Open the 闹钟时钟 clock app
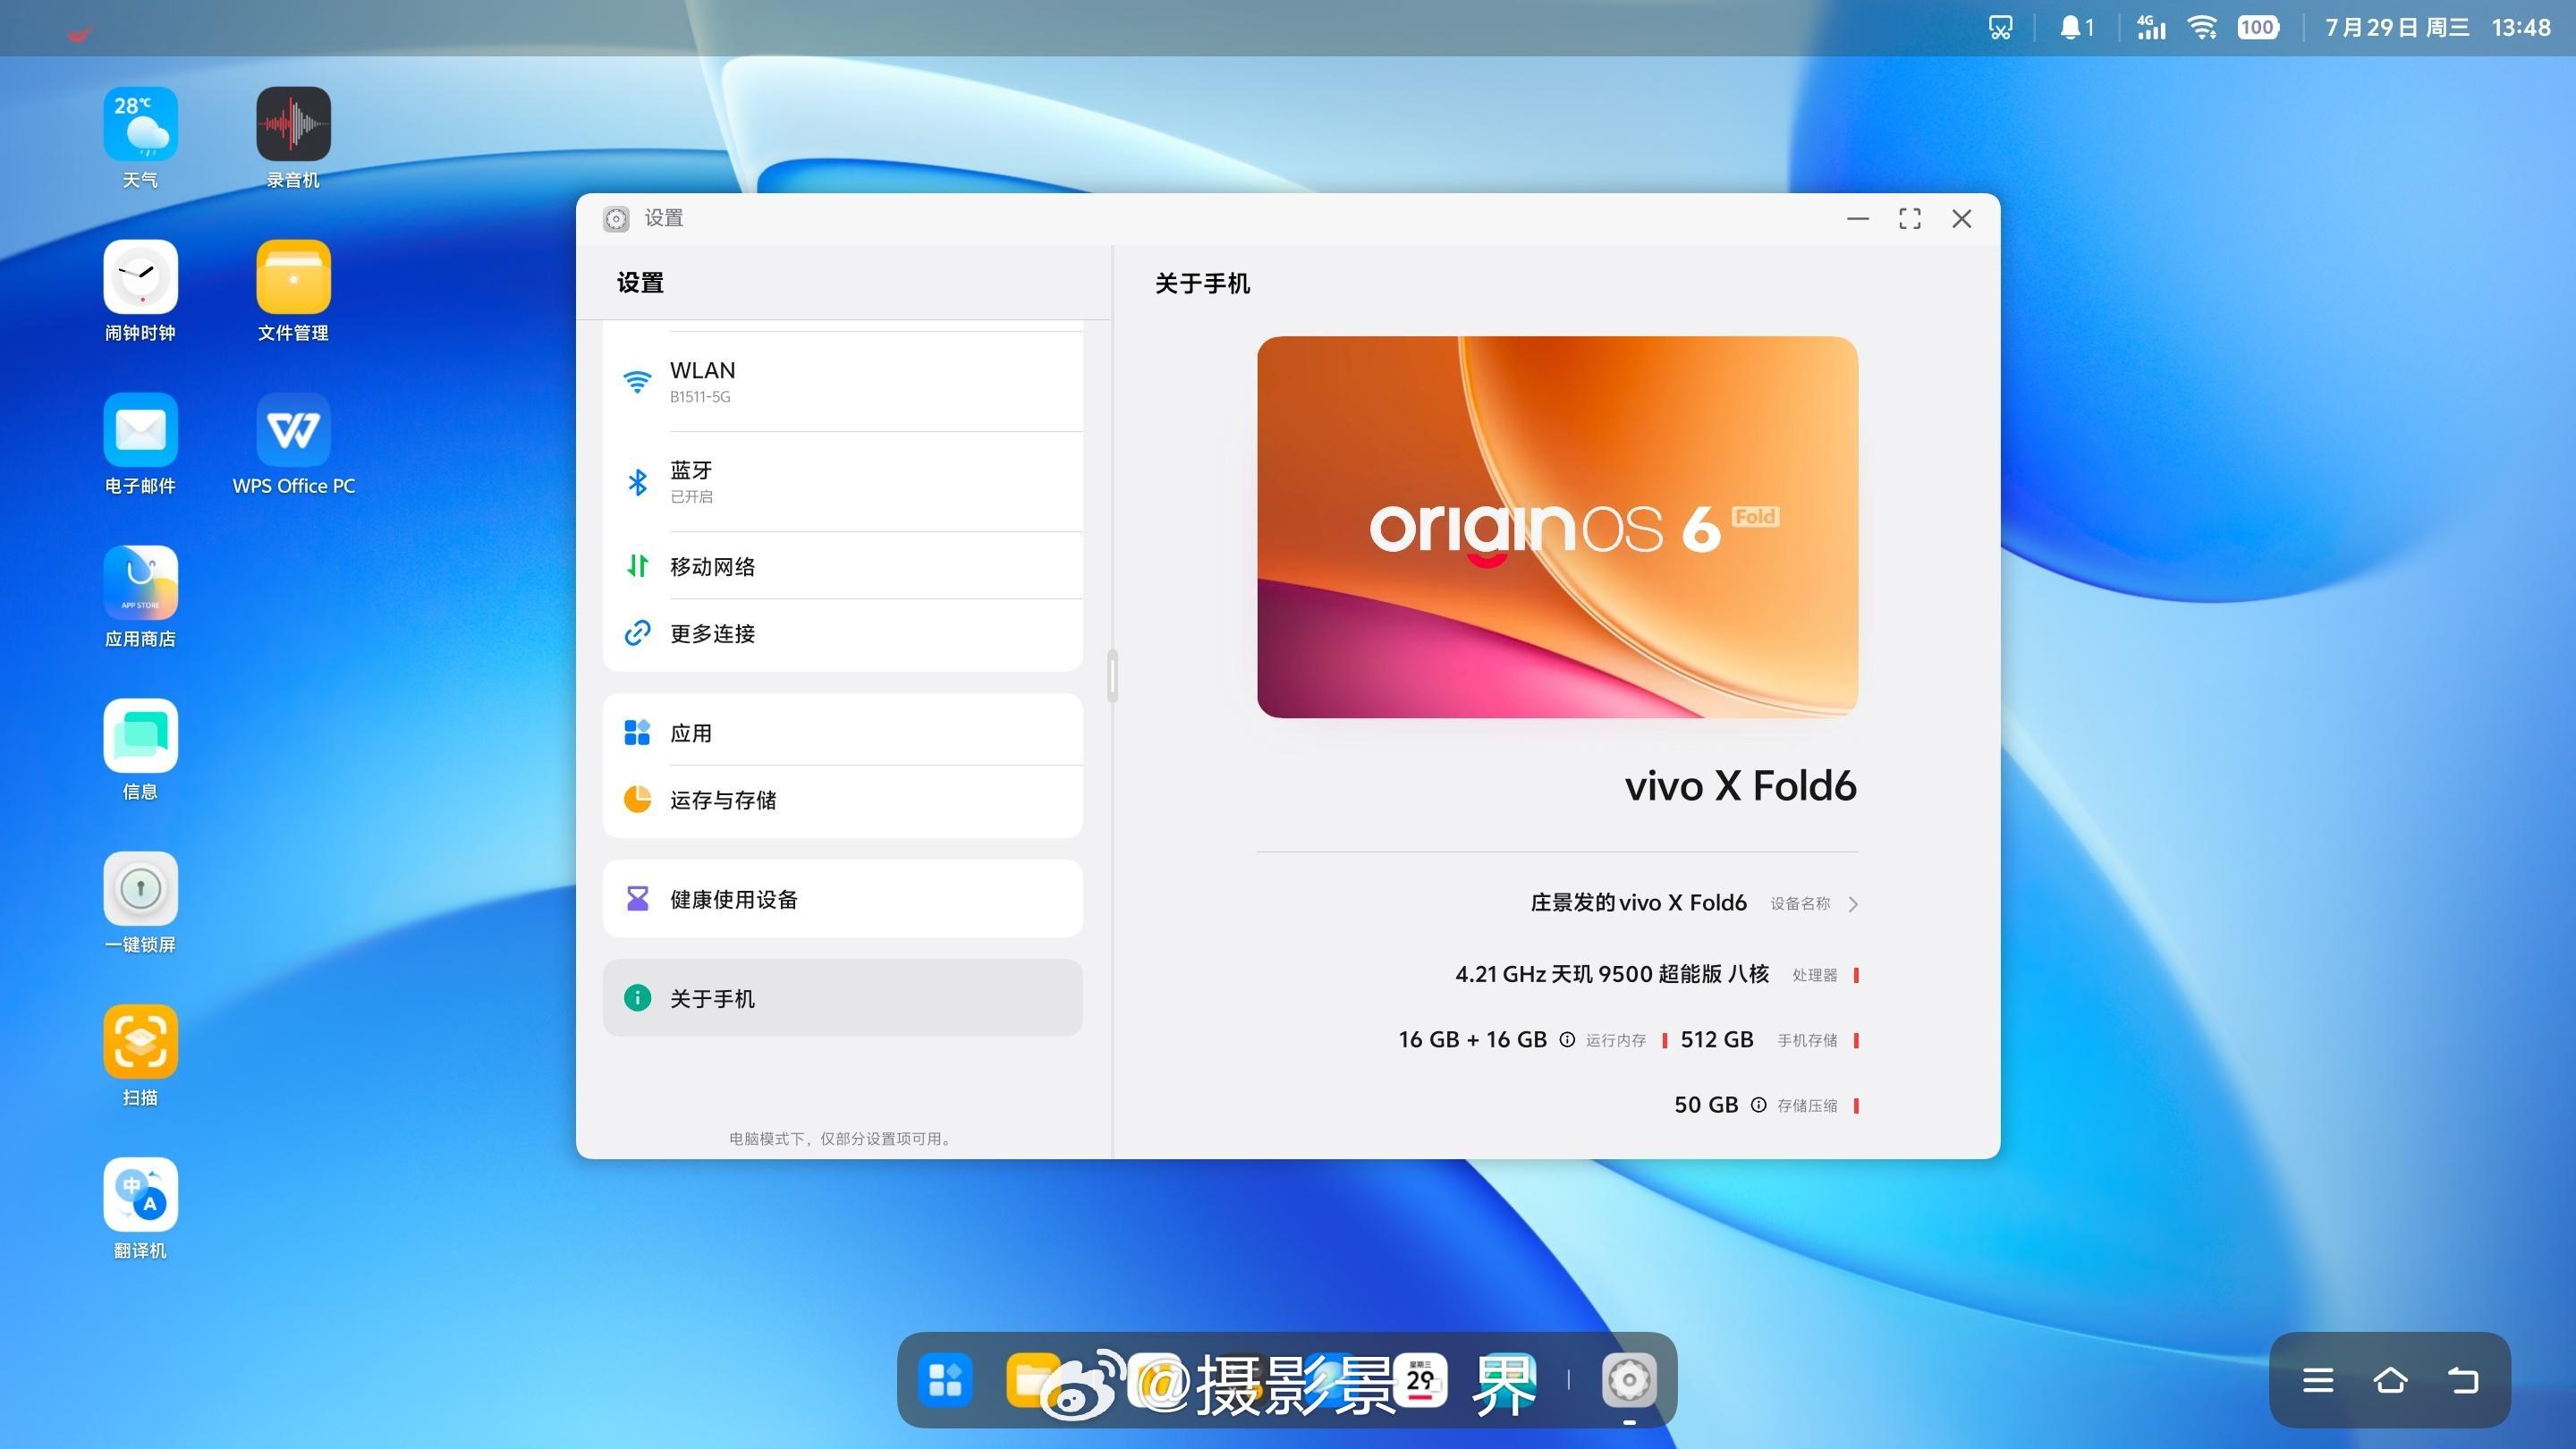This screenshot has height=1449, width=2576. pyautogui.click(x=140, y=277)
